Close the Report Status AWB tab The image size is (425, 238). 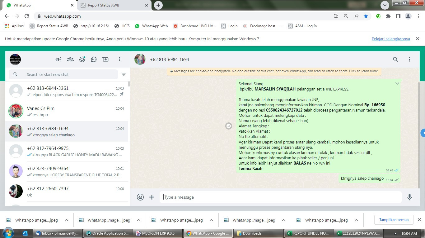(147, 5)
